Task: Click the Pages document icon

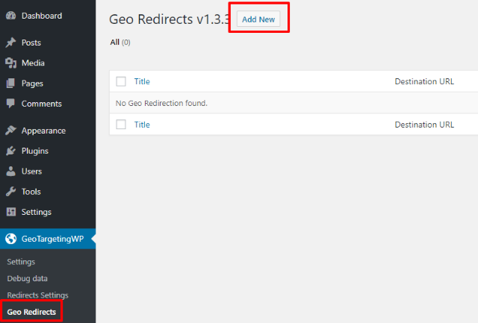Action: point(10,83)
